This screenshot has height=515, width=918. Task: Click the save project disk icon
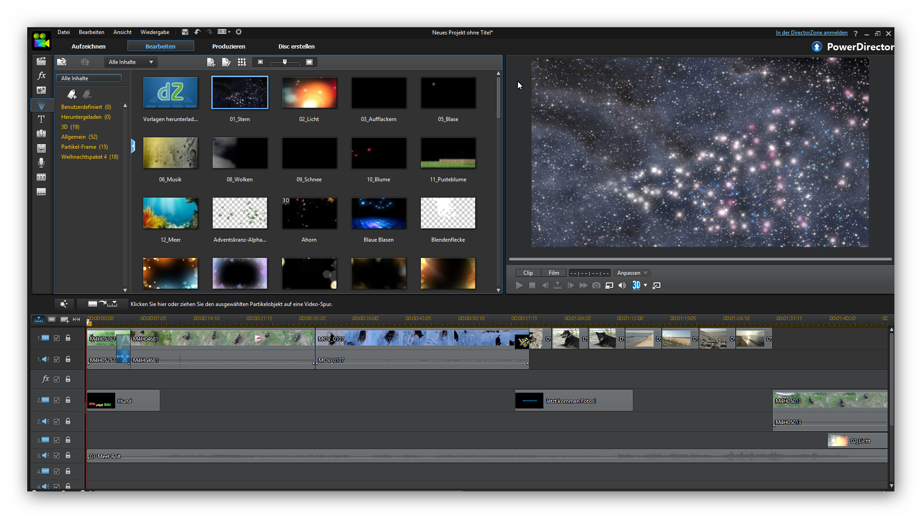pyautogui.click(x=185, y=32)
